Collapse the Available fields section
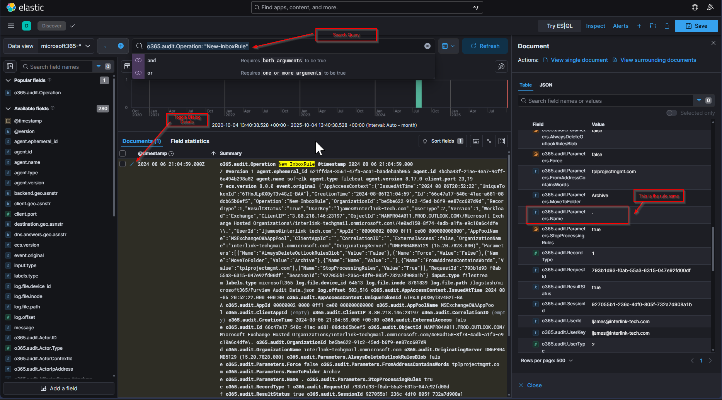Viewport: 722px width, 400px height. 8,109
